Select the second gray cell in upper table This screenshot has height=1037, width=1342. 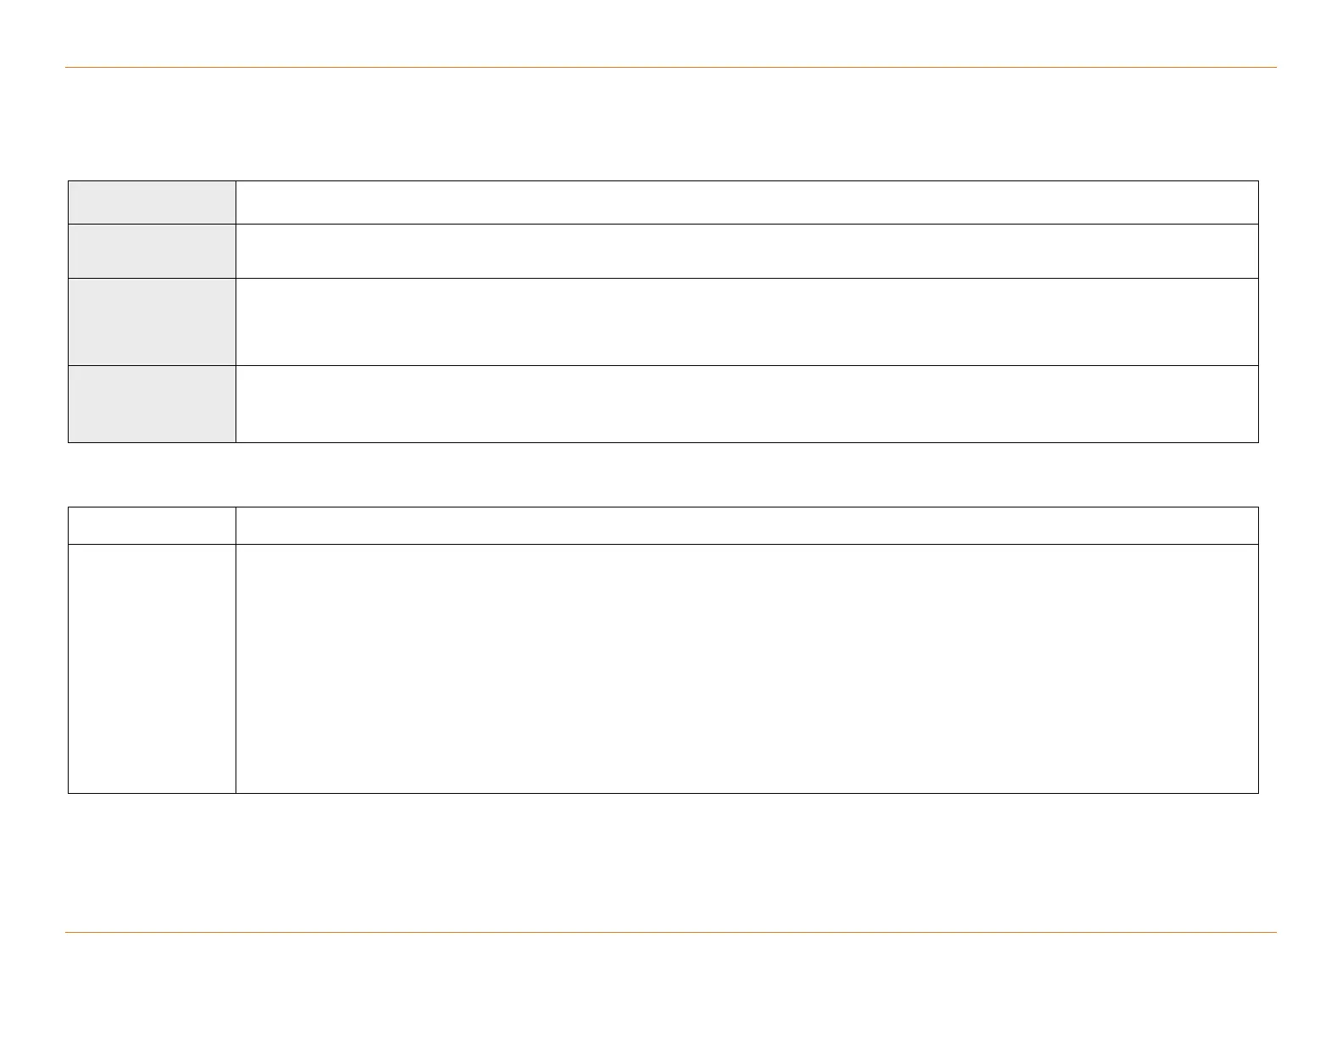coord(152,251)
